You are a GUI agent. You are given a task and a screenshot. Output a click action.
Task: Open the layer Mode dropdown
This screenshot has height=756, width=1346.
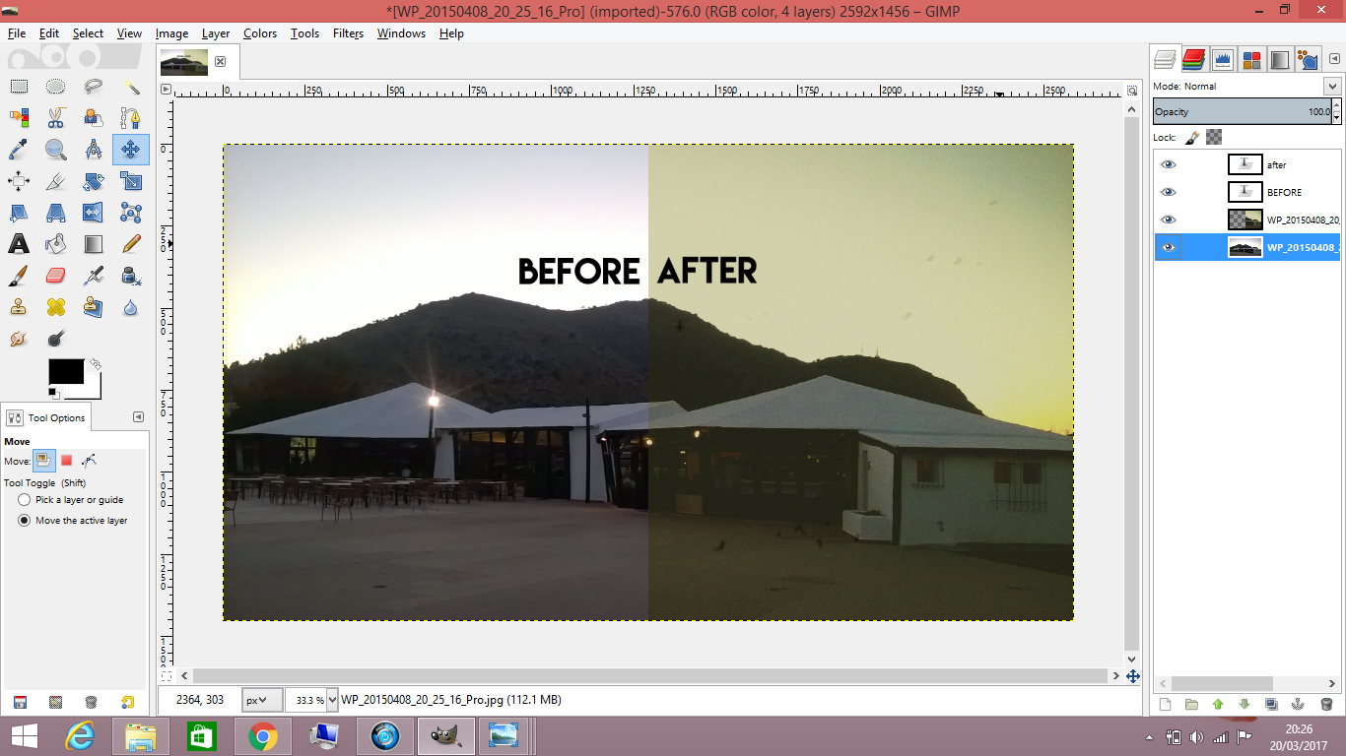[1332, 86]
